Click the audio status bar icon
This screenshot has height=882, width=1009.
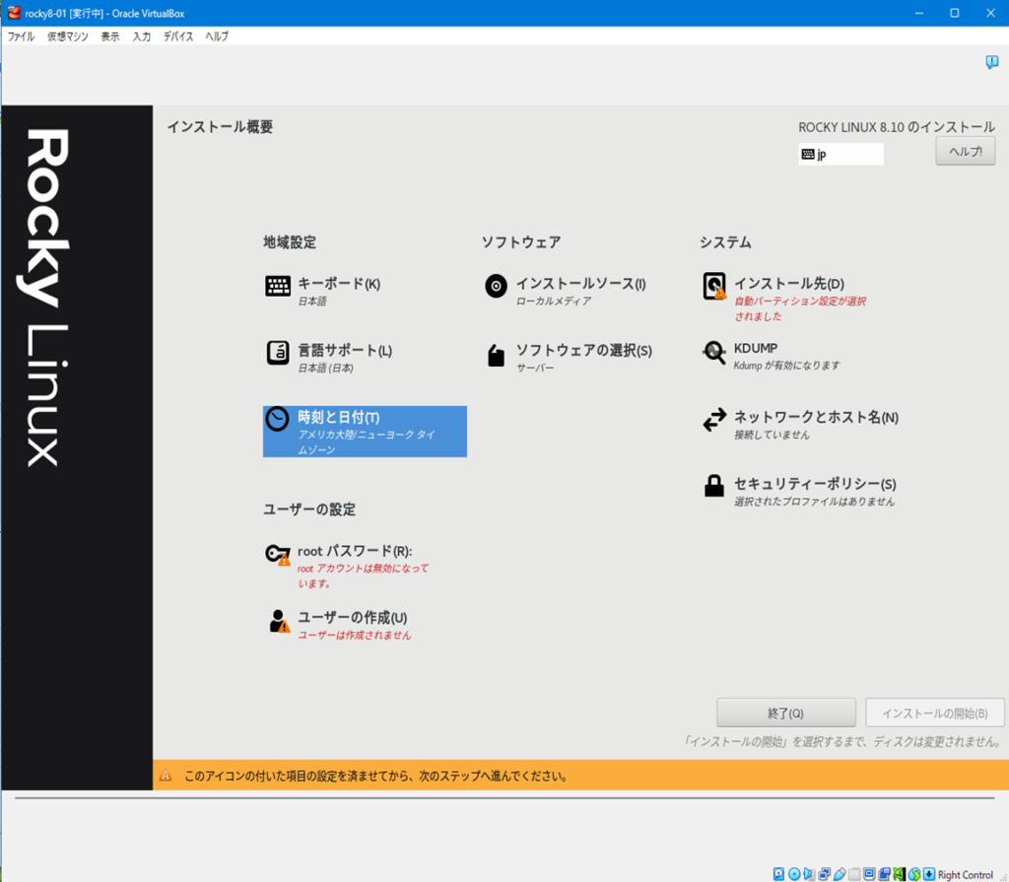[809, 874]
